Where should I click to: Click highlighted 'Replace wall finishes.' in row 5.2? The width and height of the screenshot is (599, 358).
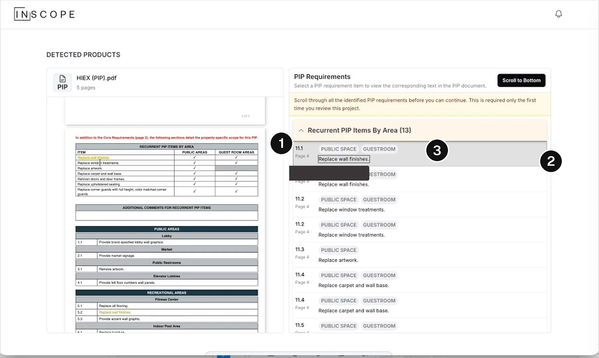[x=115, y=313]
